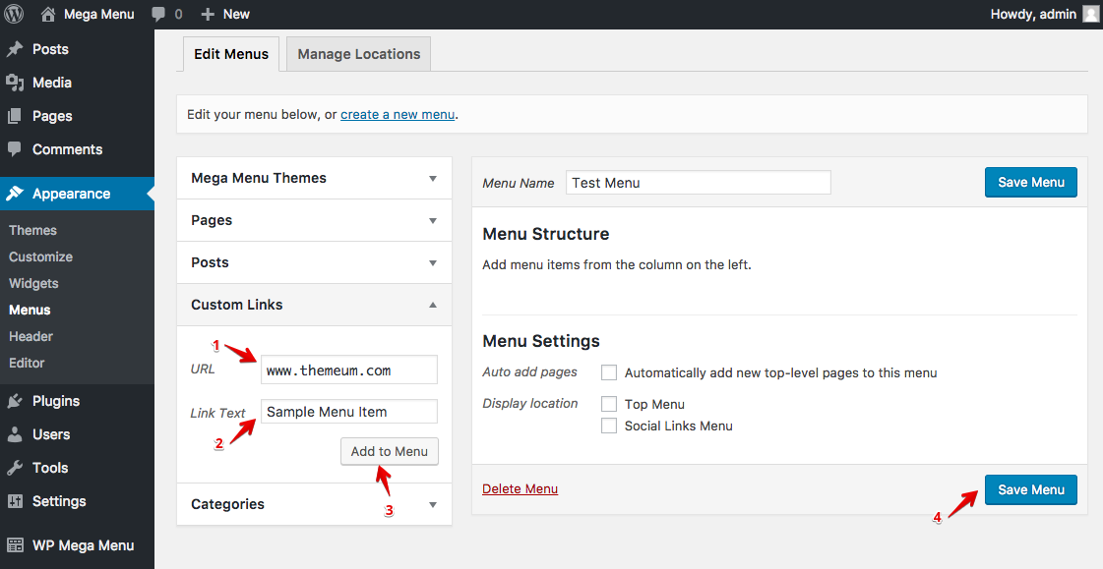Viewport: 1103px width, 569px height.
Task: Click the Plugins plug icon
Action: click(15, 401)
